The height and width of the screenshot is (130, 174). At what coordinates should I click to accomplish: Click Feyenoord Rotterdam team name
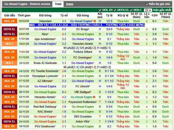coord(83,102)
